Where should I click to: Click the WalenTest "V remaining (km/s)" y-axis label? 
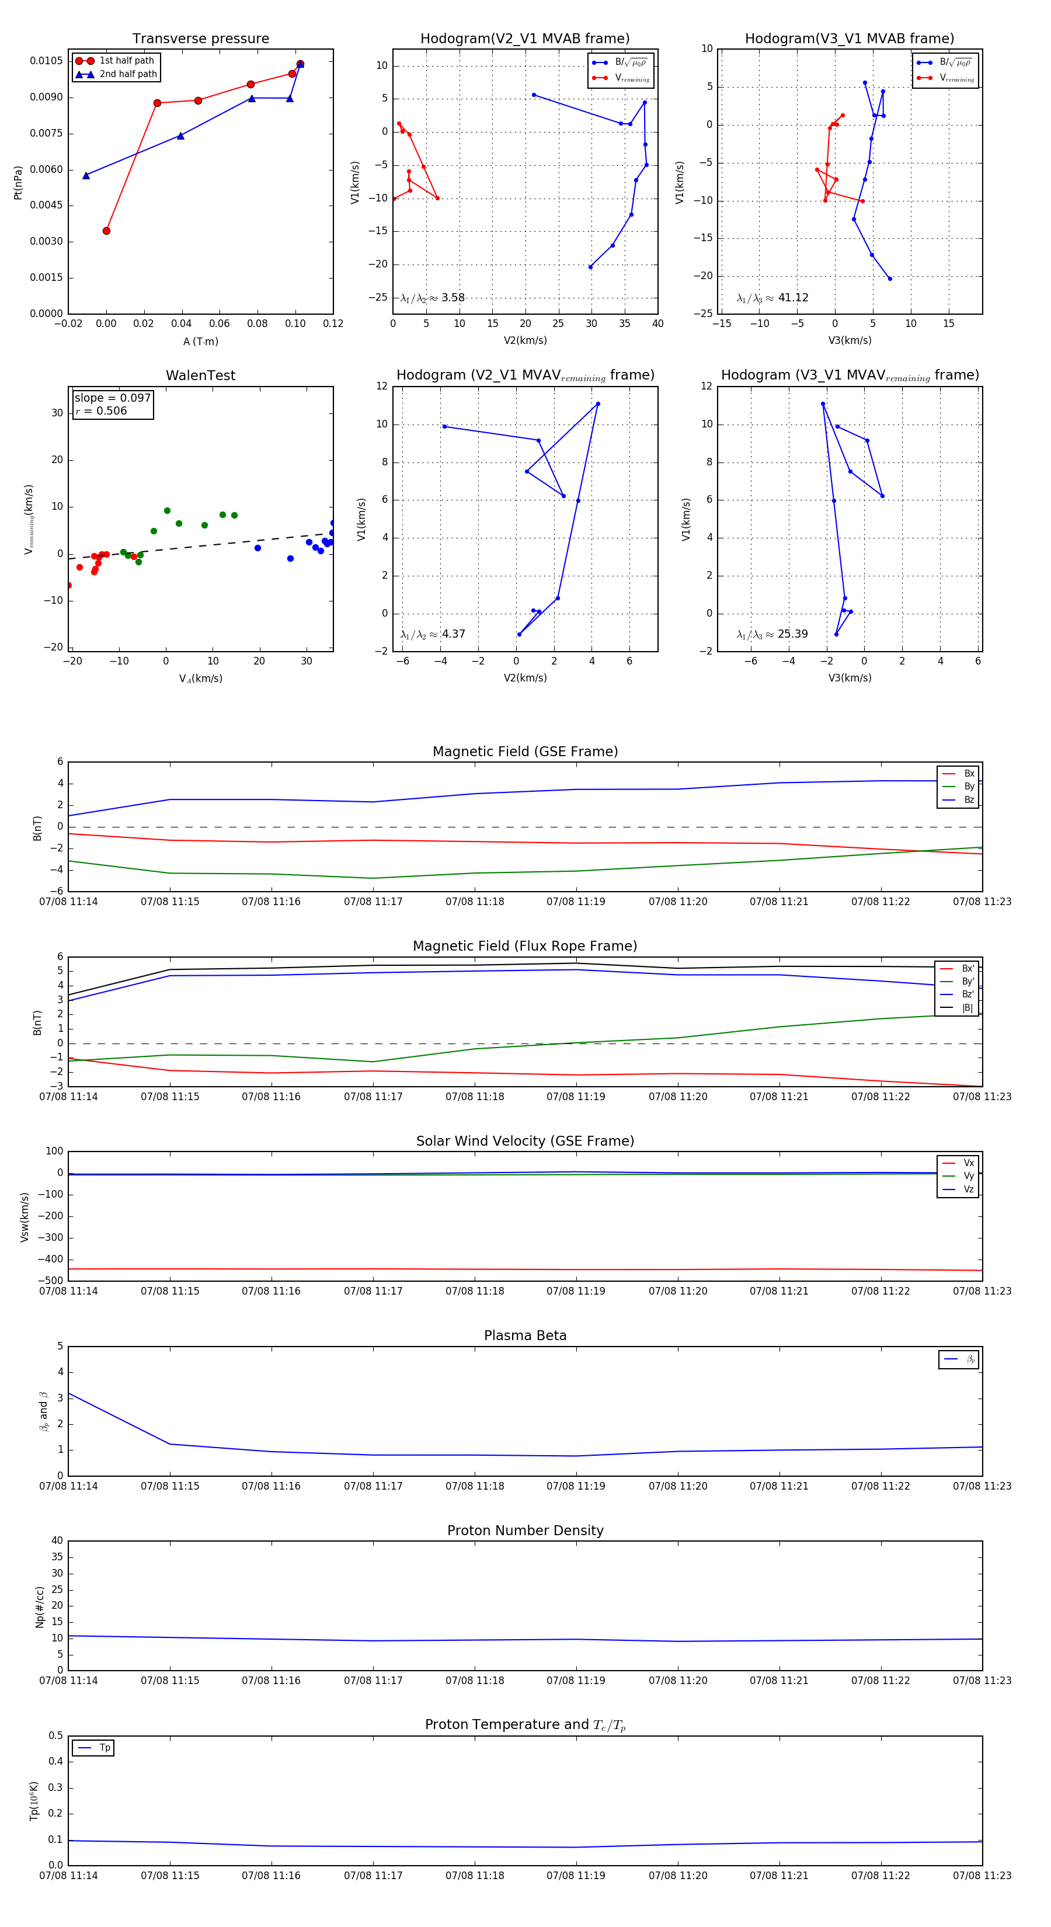[x=29, y=519]
